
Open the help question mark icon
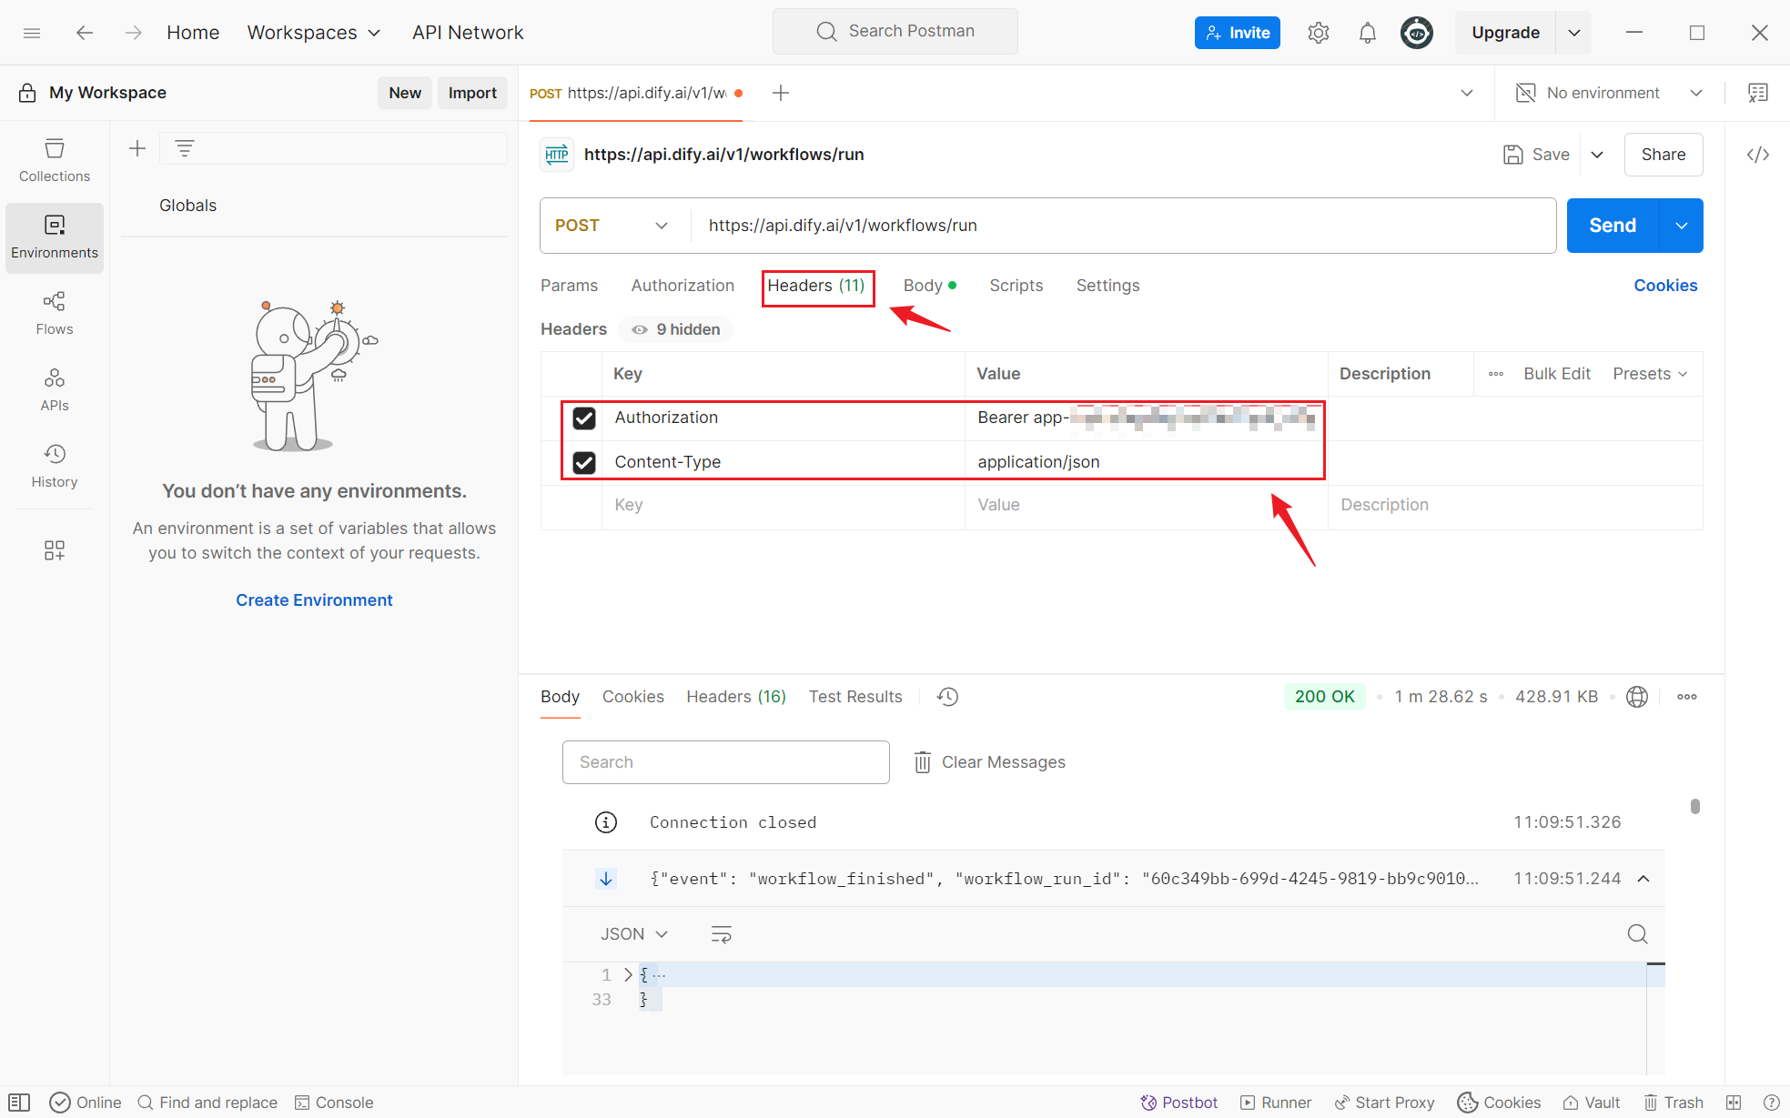(x=1772, y=1103)
